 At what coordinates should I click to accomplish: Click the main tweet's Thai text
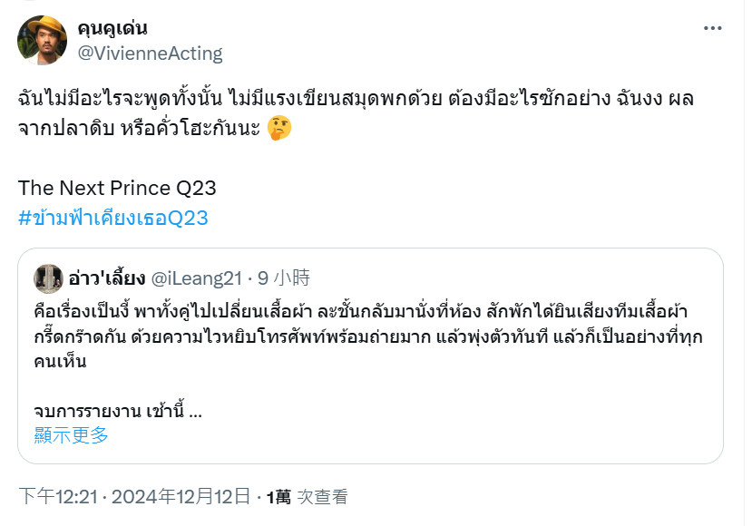coord(356,113)
